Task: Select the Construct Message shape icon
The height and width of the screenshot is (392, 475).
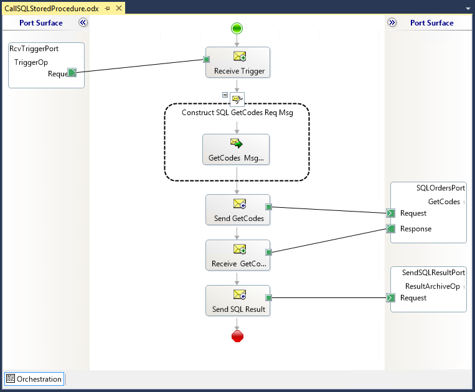Action: pos(237,98)
